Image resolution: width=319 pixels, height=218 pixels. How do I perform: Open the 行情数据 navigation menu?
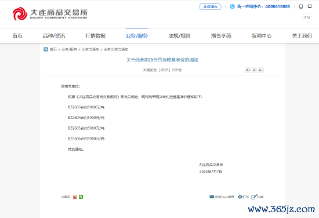pos(96,36)
